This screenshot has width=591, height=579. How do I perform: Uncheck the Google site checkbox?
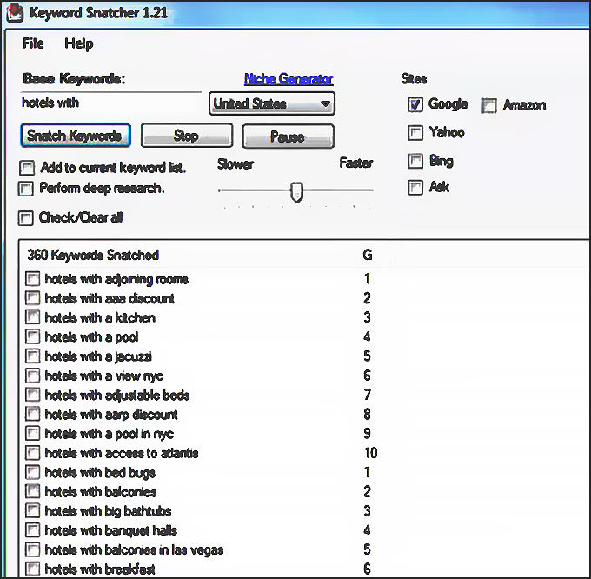coord(415,104)
